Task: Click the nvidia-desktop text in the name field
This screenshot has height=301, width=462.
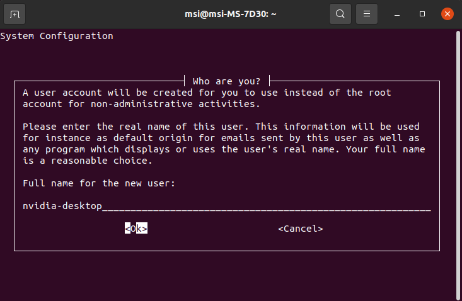Action: pos(62,206)
